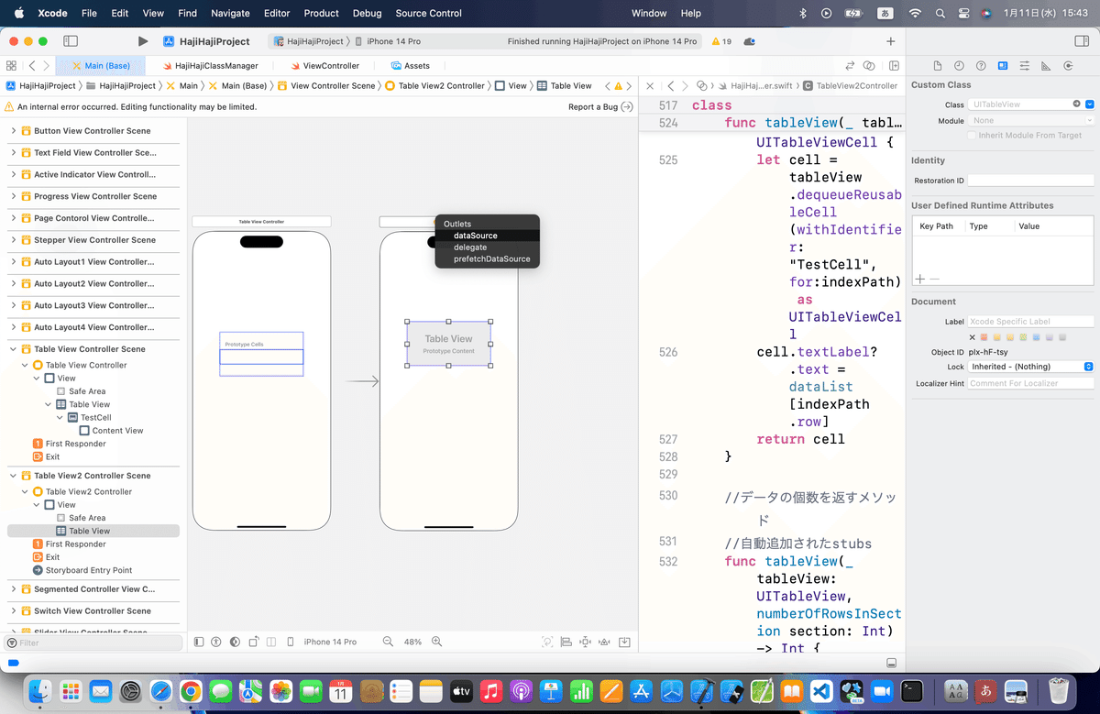The image size is (1100, 714).
Task: Switch to HajiHajiClassManager tab
Action: point(209,66)
